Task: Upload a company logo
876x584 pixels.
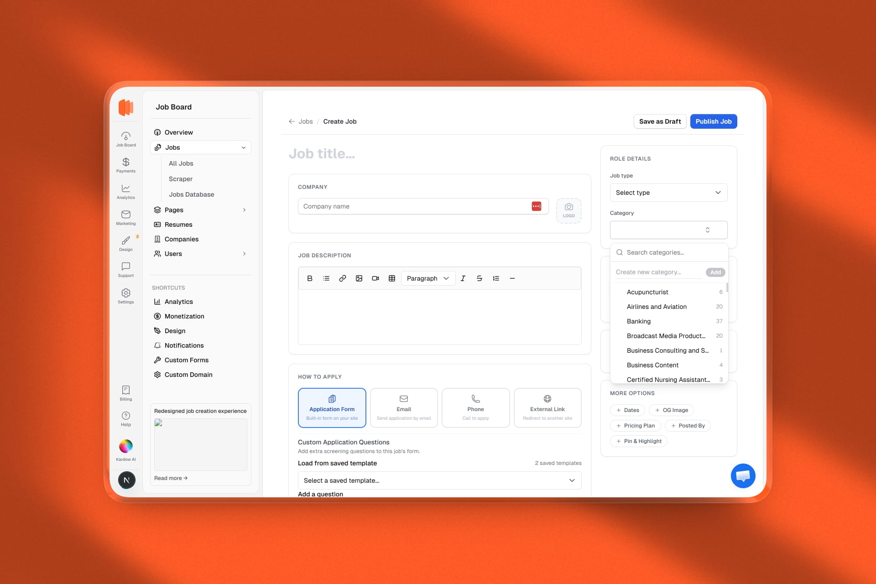Action: 569,211
